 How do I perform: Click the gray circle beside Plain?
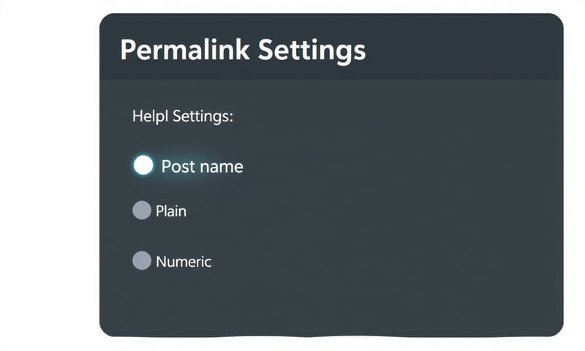(142, 211)
